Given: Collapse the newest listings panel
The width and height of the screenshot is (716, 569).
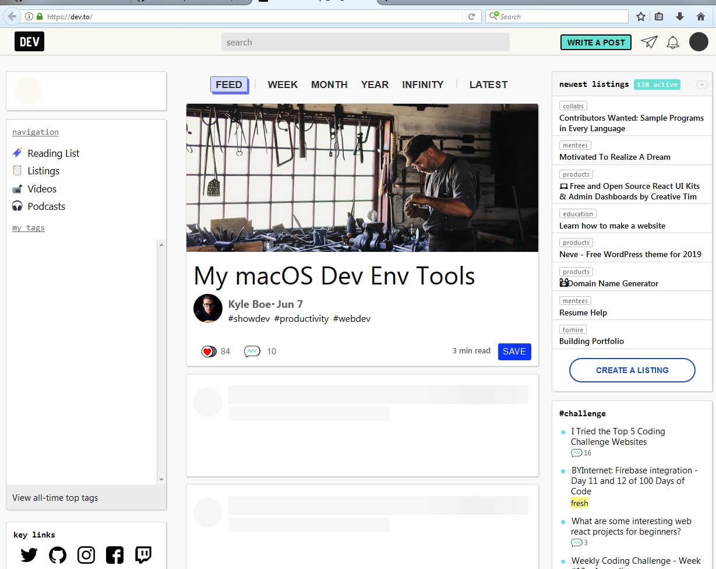Looking at the screenshot, I should click(x=701, y=84).
